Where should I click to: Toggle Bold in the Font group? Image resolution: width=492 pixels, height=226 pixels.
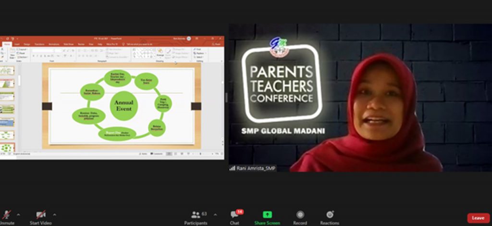33,56
